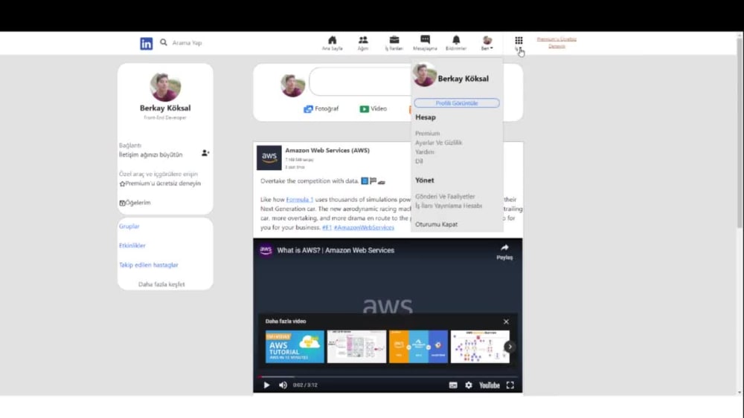The image size is (744, 418).
Task: Focus the Arama Yap search field
Action: (187, 42)
